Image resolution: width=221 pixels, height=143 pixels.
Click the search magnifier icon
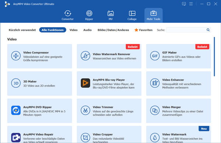208,30
